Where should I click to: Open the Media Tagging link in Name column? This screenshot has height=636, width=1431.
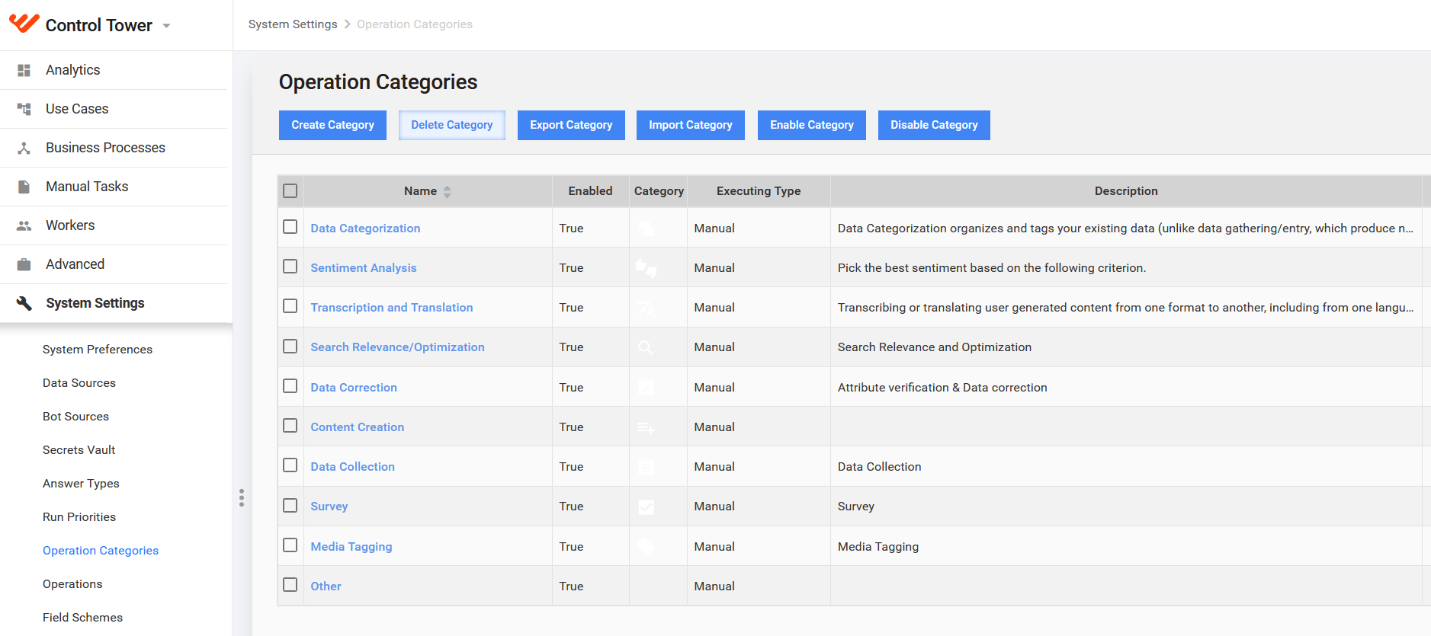351,547
